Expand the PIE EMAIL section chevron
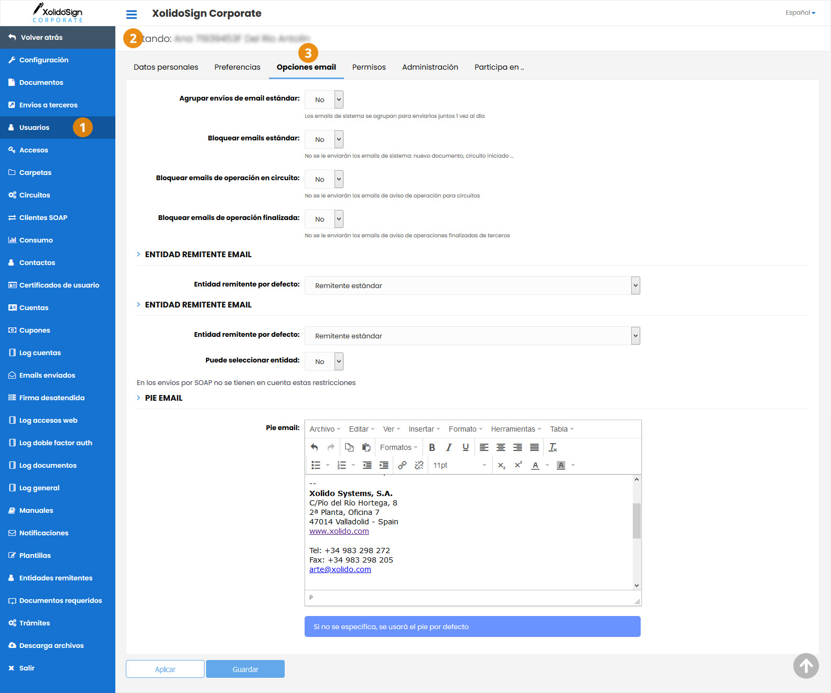831x693 pixels. (138, 398)
